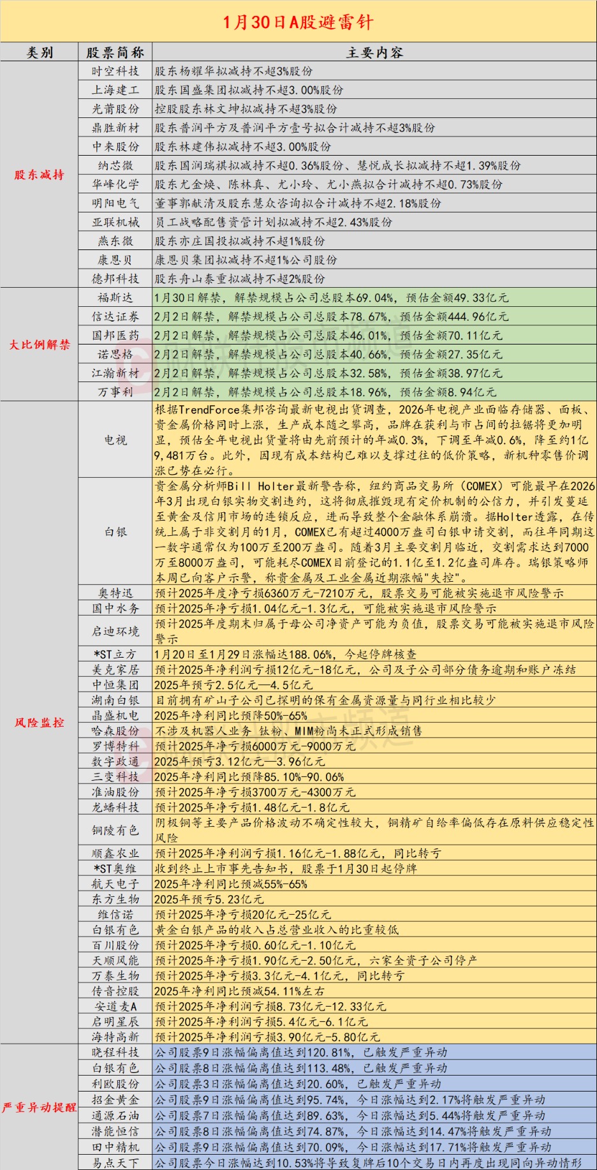597x1170 pixels.
Task: Select stock name '国邦医药'
Action: [115, 335]
